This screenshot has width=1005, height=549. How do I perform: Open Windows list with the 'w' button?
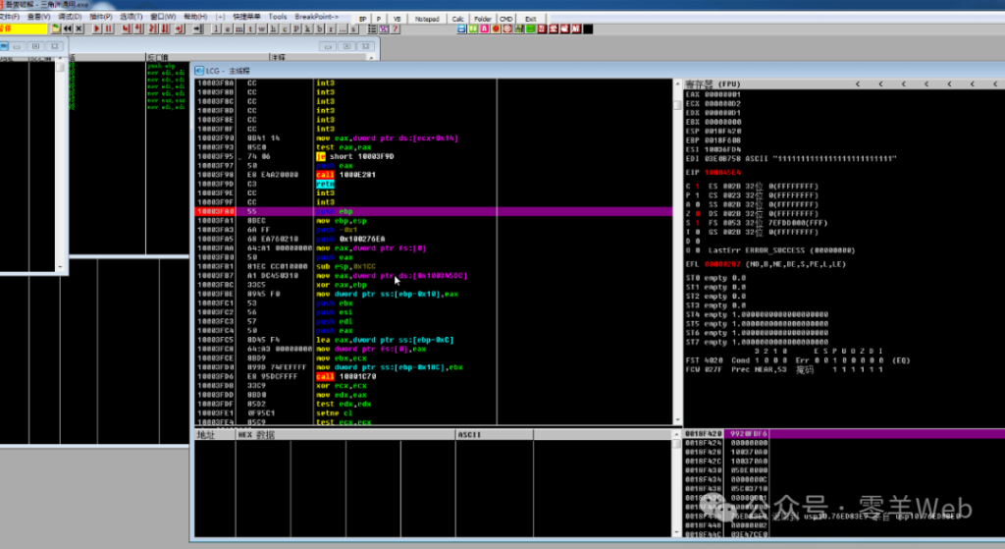point(262,28)
